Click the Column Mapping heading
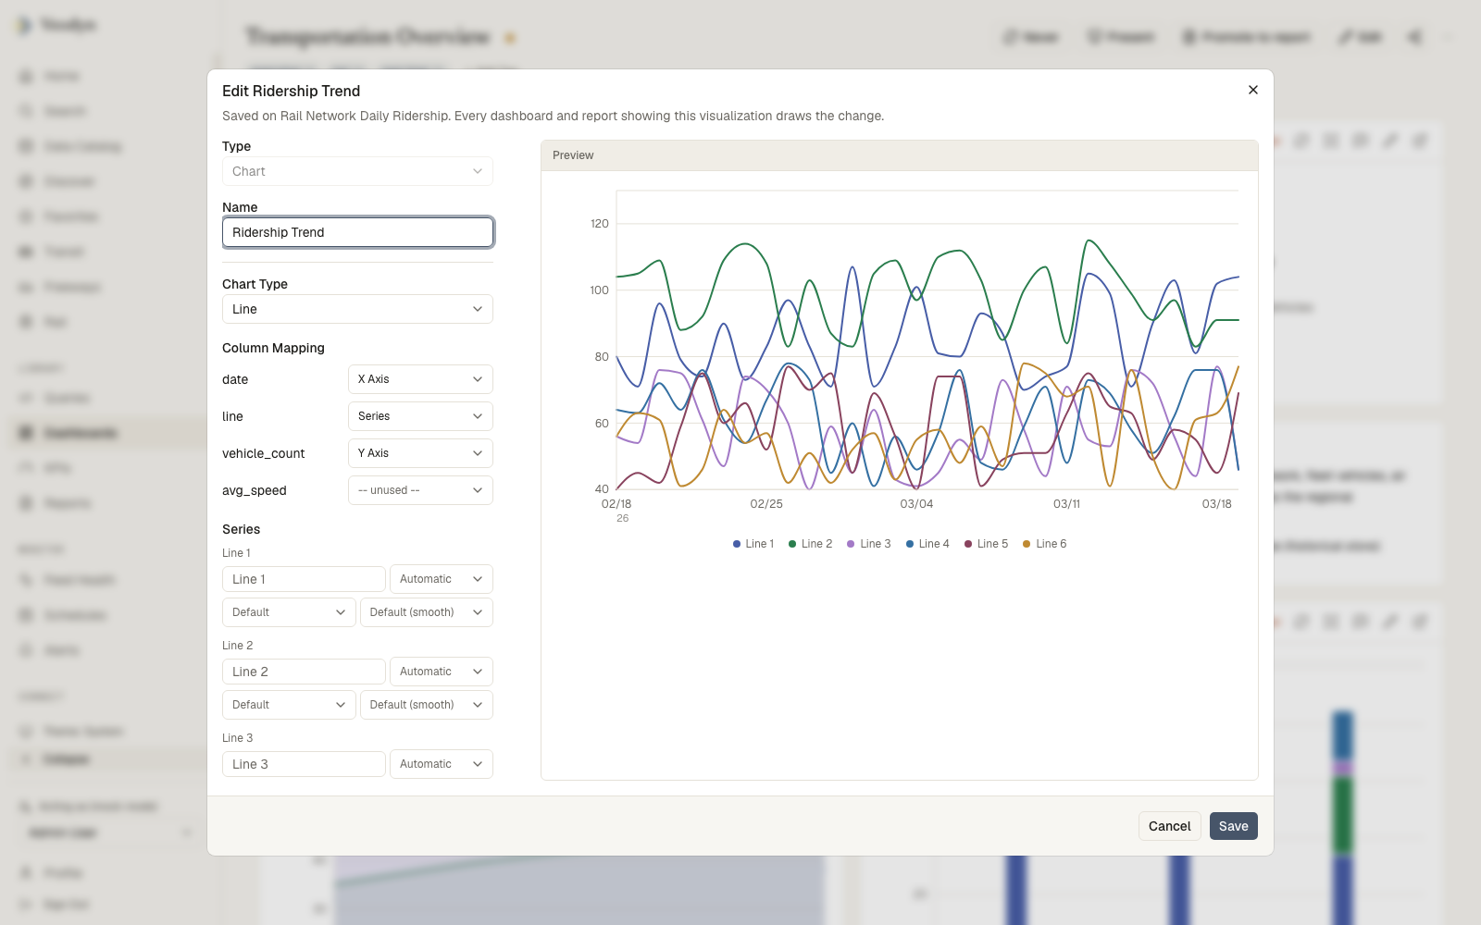This screenshot has height=925, width=1481. click(273, 348)
